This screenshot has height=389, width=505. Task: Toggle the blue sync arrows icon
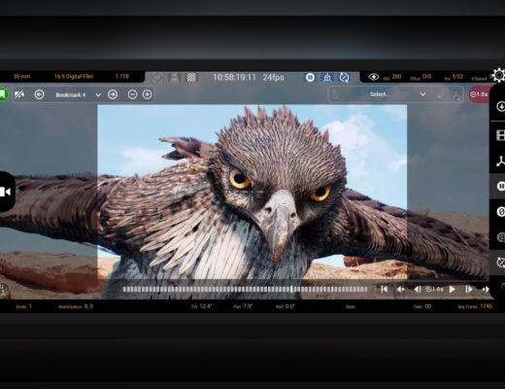coord(344,78)
